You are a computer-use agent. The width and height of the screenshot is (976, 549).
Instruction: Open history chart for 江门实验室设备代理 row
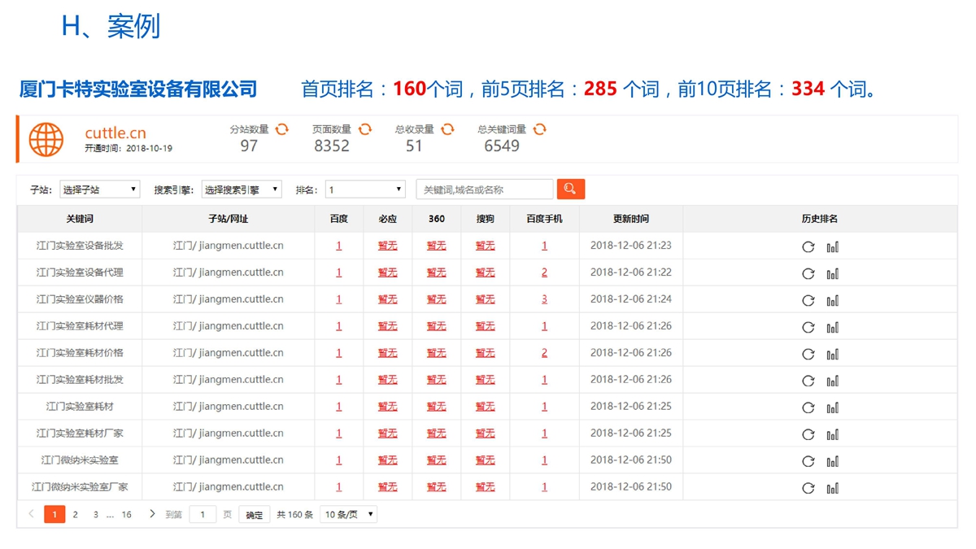[832, 273]
